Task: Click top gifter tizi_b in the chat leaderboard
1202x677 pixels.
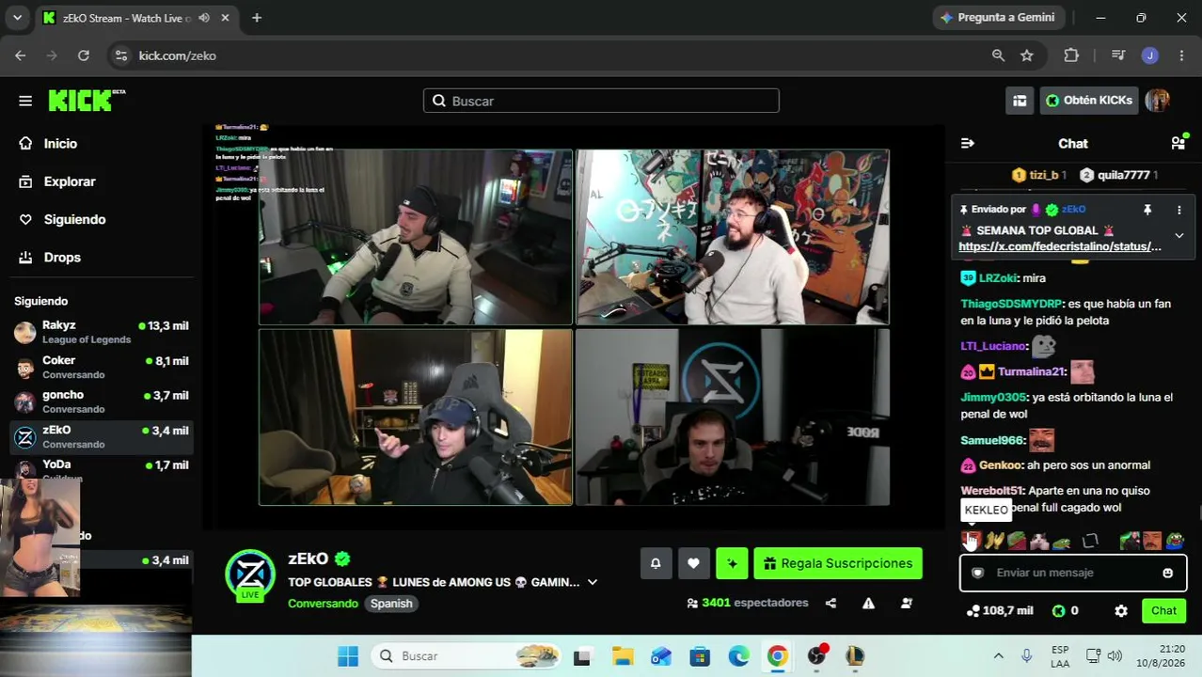Action: tap(1038, 175)
